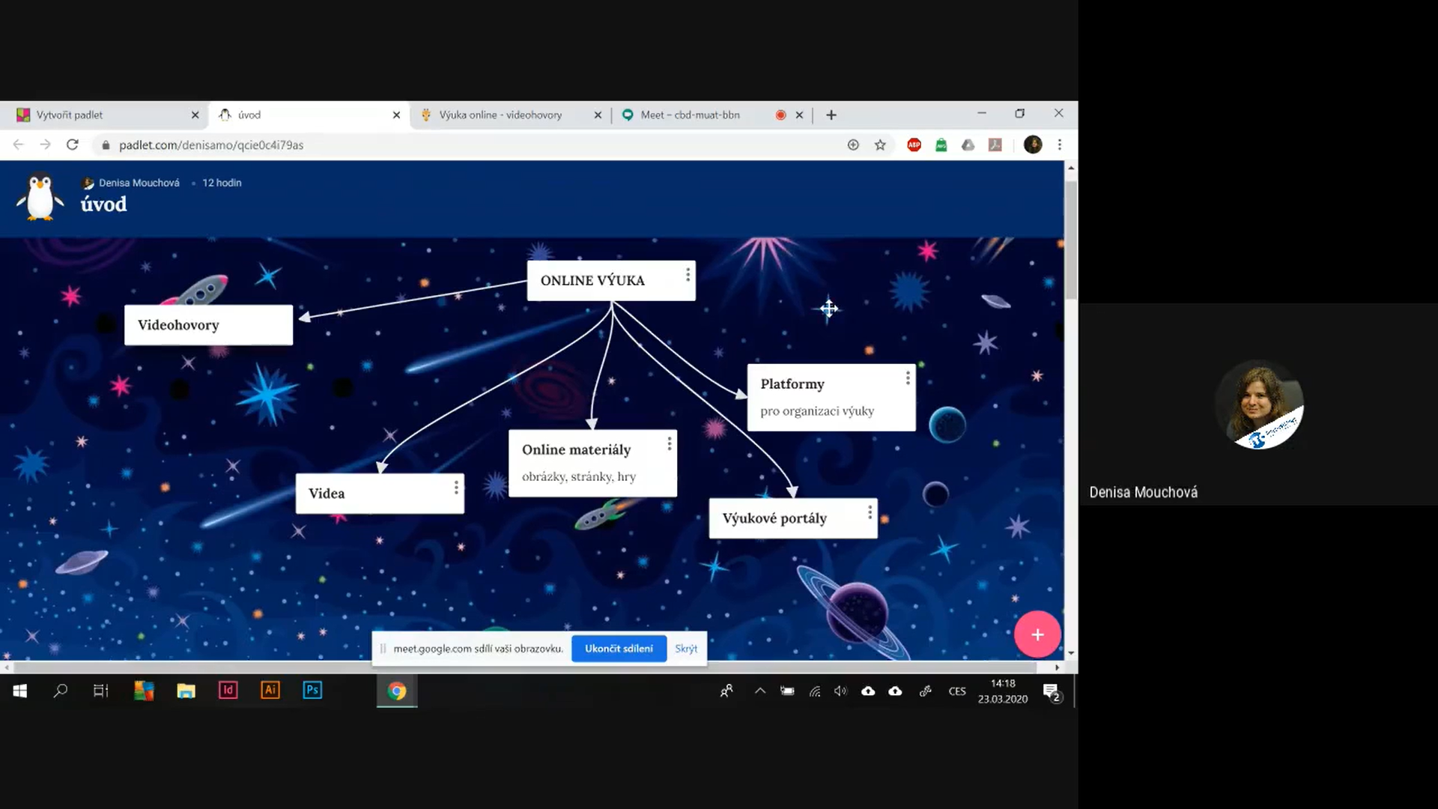Close the Výuka online tab

tap(598, 115)
